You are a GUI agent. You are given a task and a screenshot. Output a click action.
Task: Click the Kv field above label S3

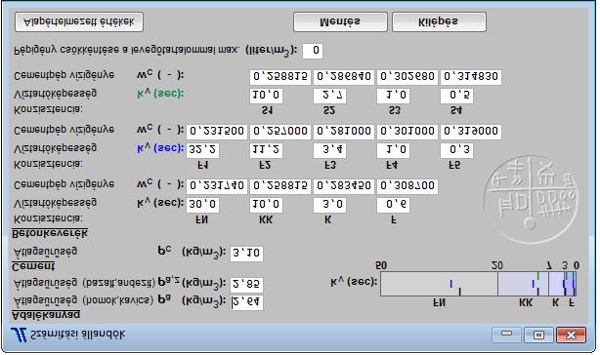pyautogui.click(x=393, y=96)
